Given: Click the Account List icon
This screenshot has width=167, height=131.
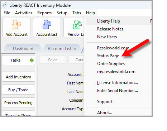Looking at the screenshot, I should [47, 24].
